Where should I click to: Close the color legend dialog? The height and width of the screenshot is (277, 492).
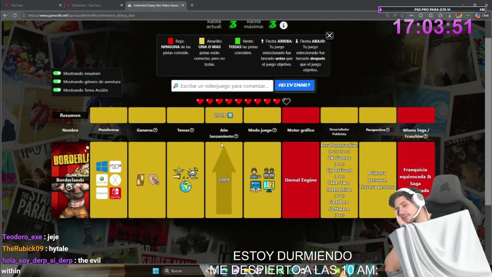[x=329, y=36]
